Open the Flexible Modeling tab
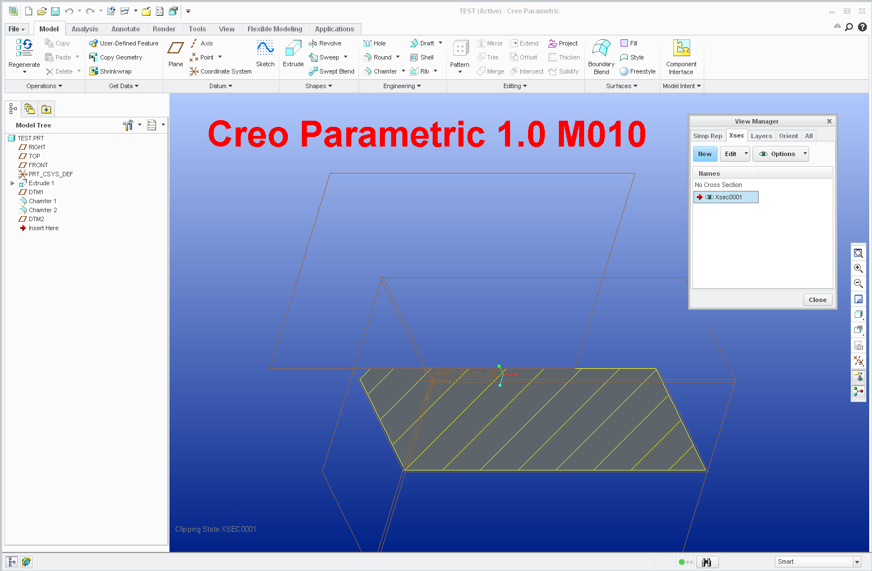This screenshot has height=571, width=872. coord(275,29)
